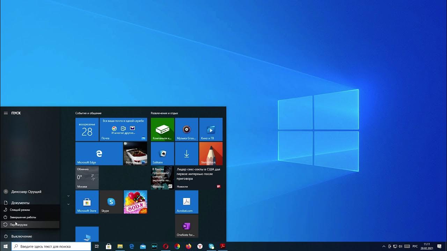Click the Windows Start button
447x251 pixels.
pos(6,246)
